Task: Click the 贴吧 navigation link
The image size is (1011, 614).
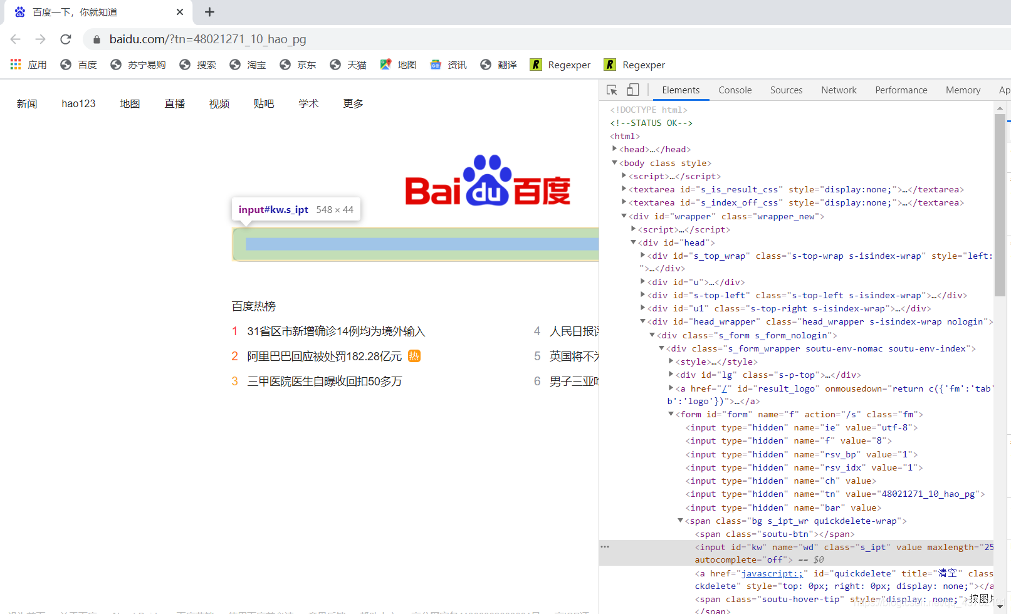Action: point(264,103)
